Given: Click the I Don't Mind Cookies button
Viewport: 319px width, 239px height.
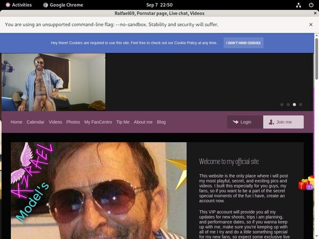Looking at the screenshot, I should click(243, 42).
